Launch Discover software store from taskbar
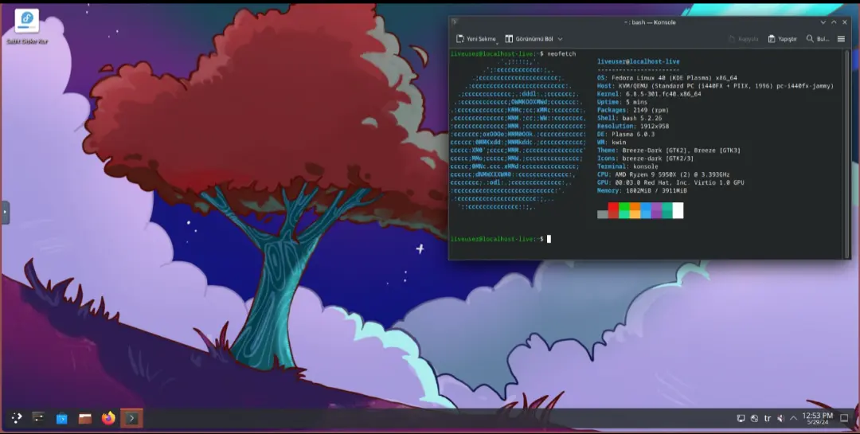 62,418
